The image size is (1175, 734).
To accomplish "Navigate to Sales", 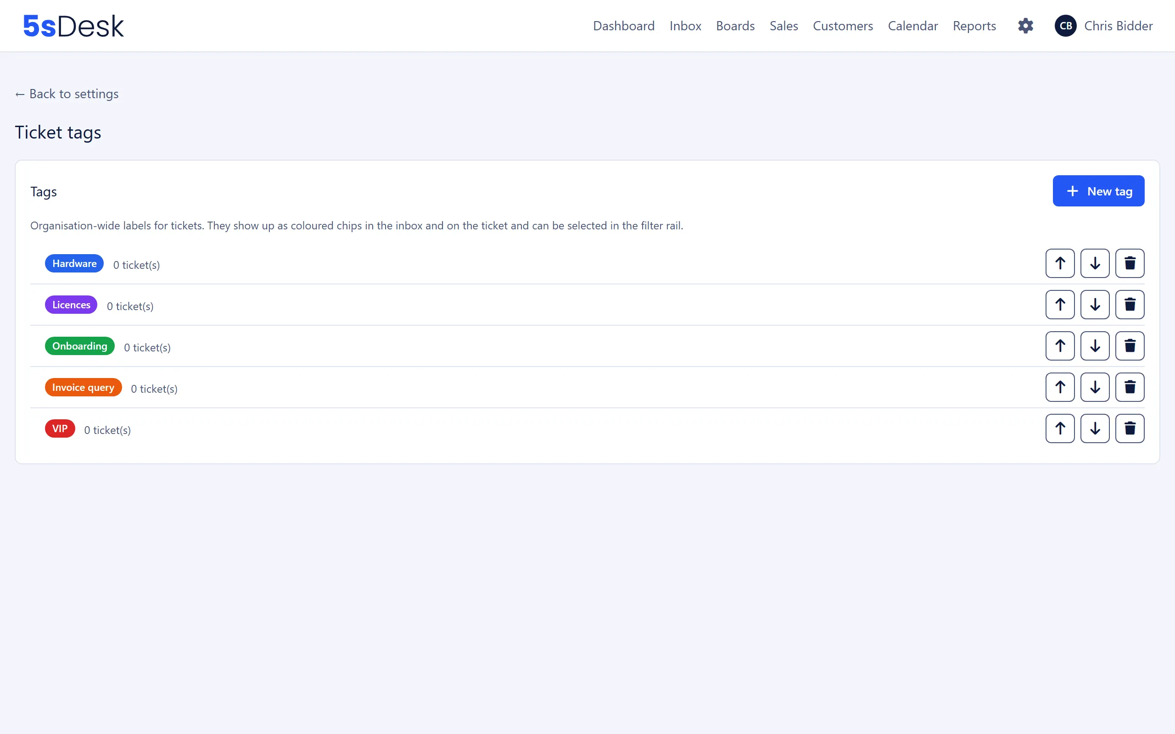I will (783, 26).
